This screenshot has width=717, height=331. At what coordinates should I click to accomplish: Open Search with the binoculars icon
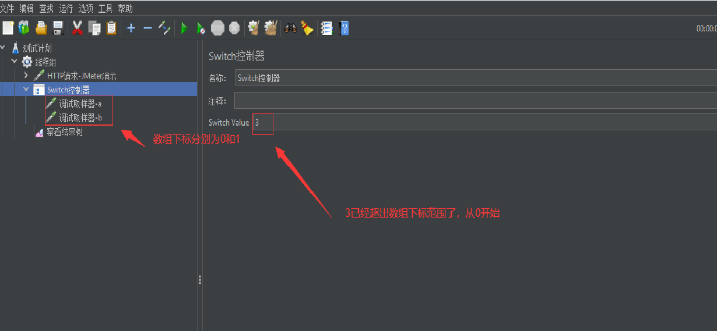(x=290, y=28)
